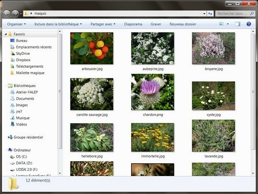This screenshot has width=258, height=194.
Task: Select the cyste.jpg thumbnail
Action: (x=213, y=96)
